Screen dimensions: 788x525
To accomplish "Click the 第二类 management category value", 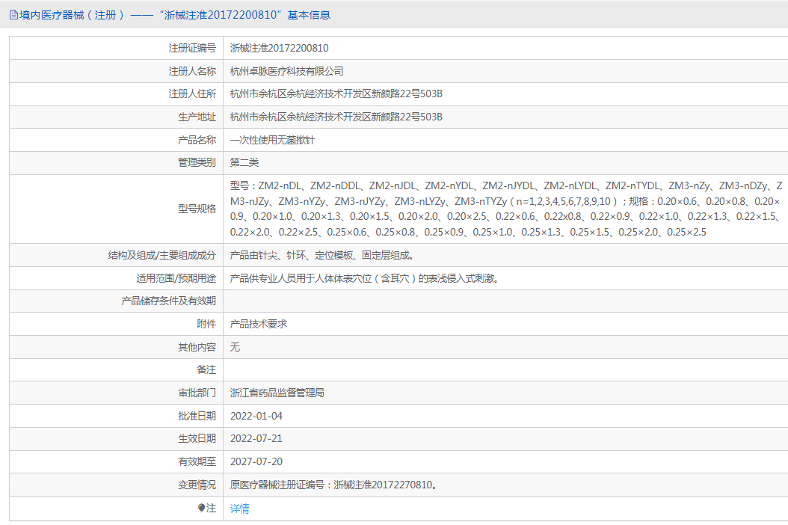I will coord(244,162).
